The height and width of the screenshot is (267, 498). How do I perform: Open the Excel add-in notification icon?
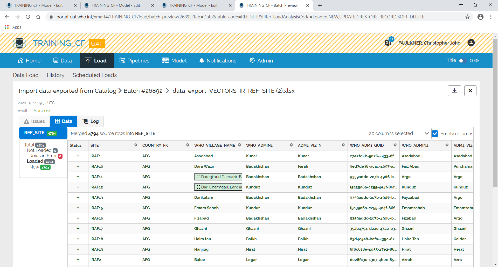pyautogui.click(x=388, y=43)
